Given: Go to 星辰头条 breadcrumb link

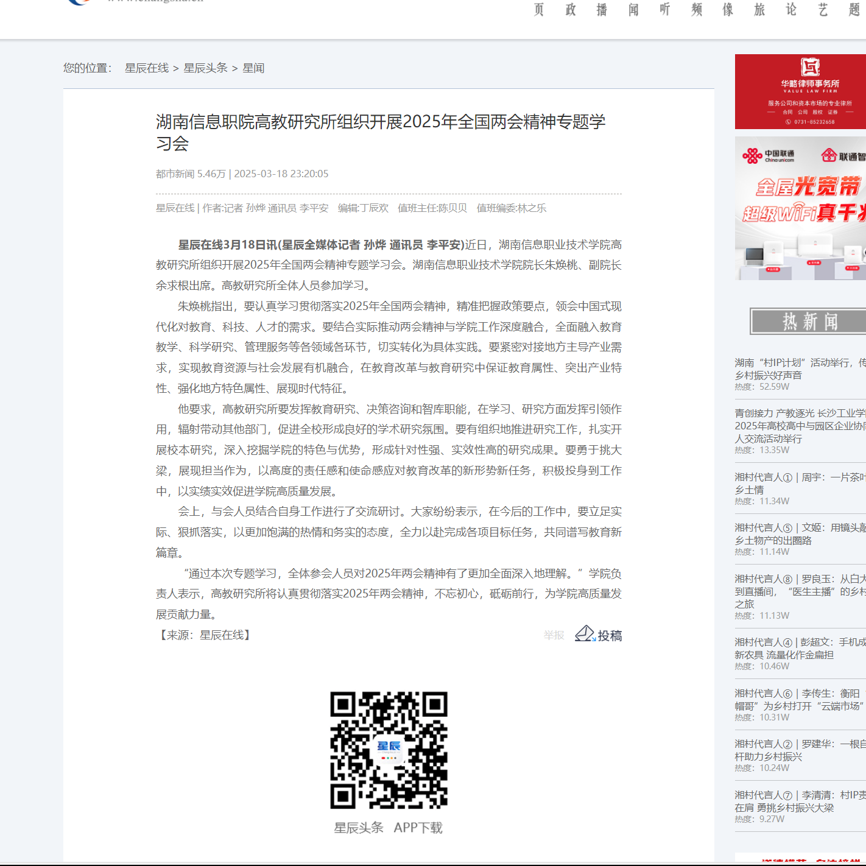Looking at the screenshot, I should [205, 68].
